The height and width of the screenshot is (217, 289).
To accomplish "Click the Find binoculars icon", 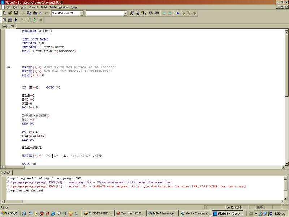I will coord(132,13).
